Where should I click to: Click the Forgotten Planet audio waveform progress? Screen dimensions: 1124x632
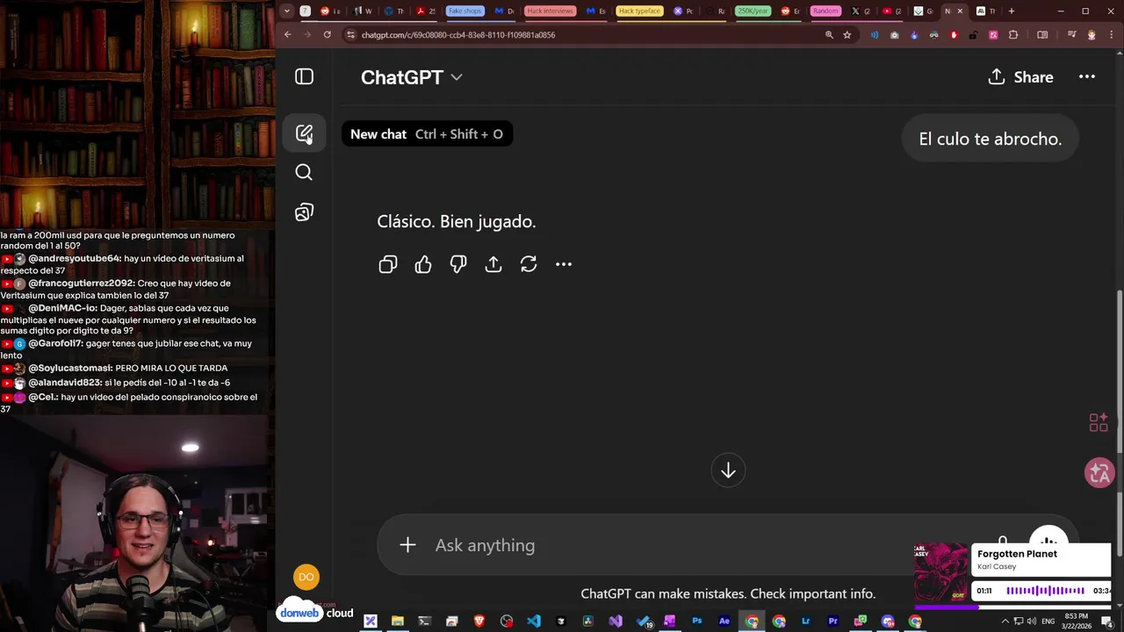tap(1045, 591)
